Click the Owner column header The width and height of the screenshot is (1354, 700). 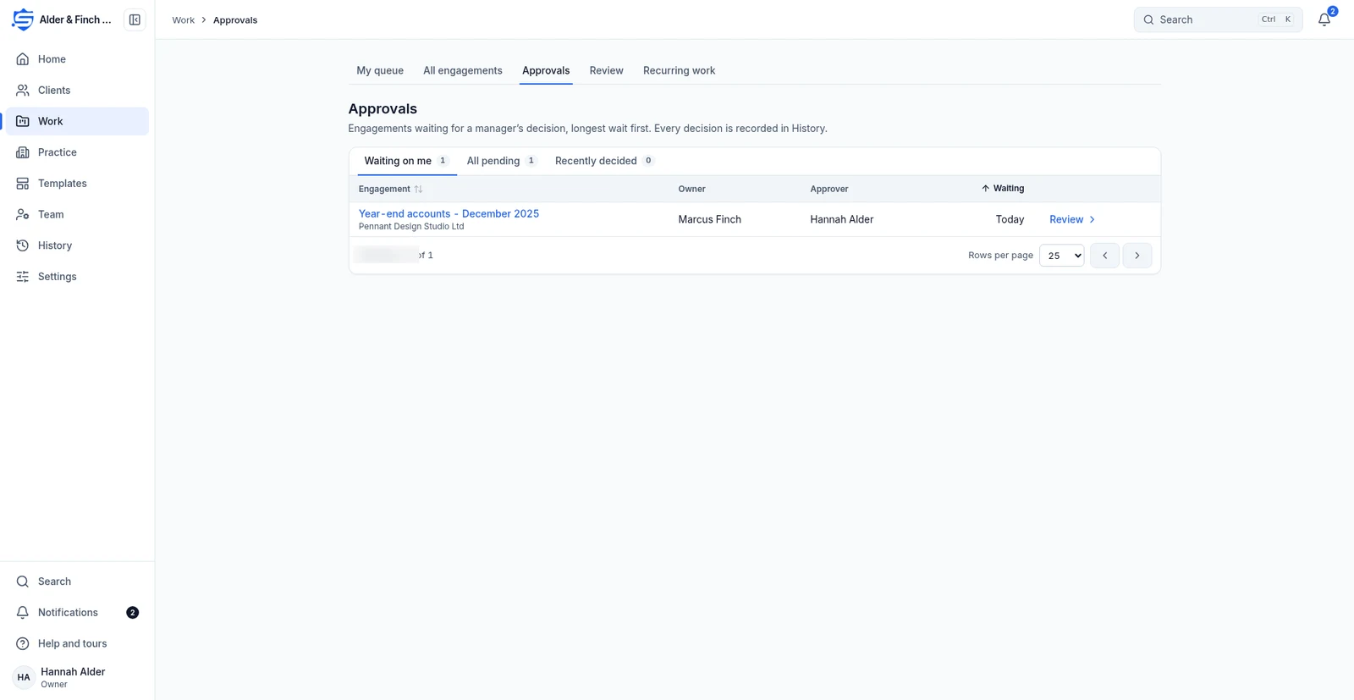[x=691, y=189]
